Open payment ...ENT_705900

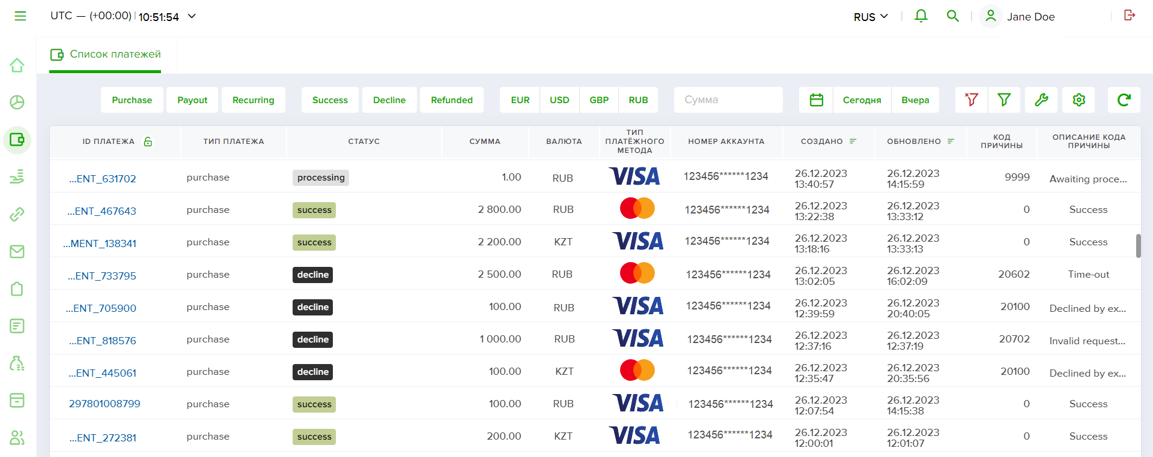[x=101, y=308]
